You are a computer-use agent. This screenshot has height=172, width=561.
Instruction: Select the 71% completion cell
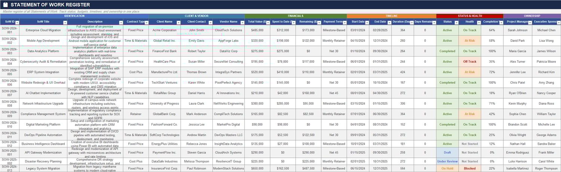click(x=492, y=104)
